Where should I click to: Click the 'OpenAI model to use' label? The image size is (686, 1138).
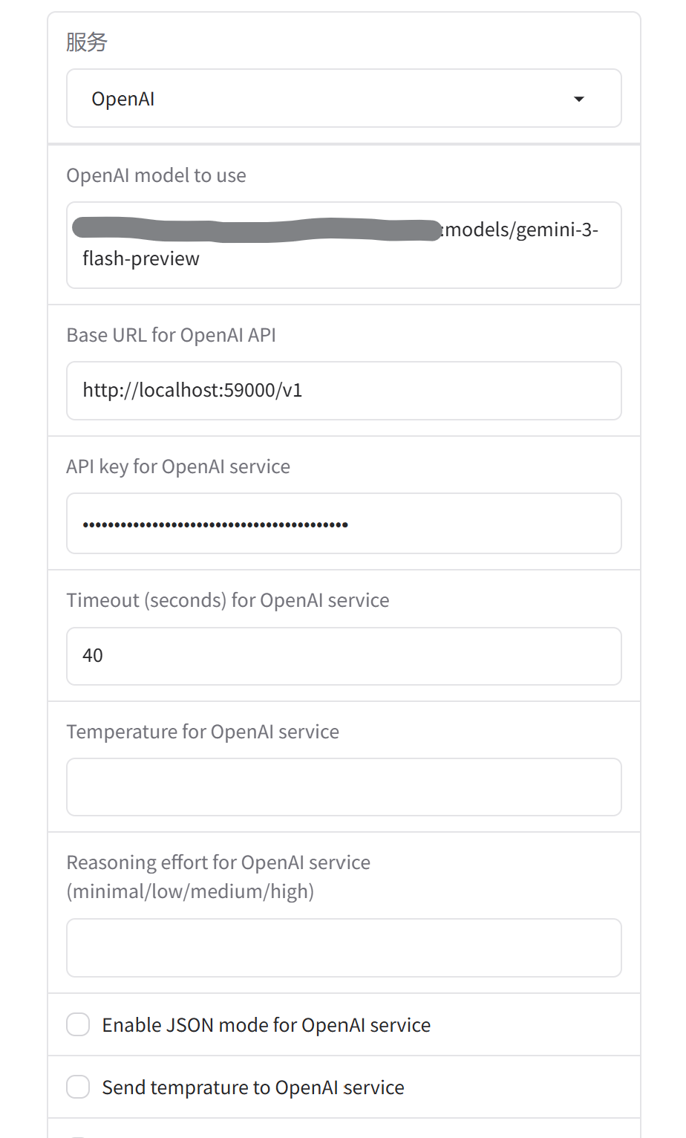click(x=156, y=175)
